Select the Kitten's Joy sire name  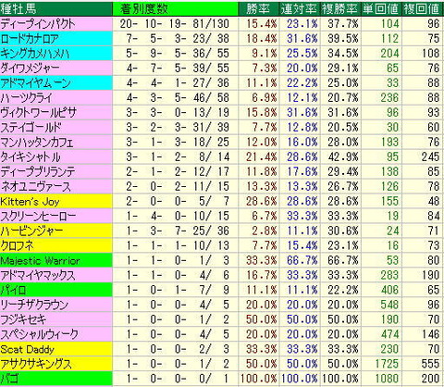click(x=30, y=202)
